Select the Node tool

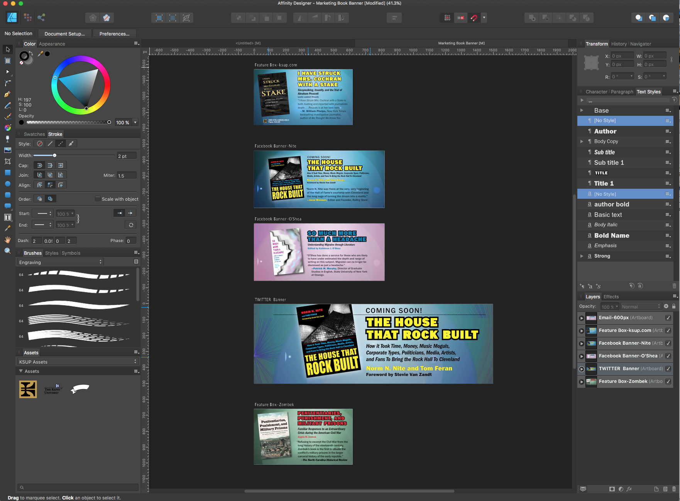8,72
